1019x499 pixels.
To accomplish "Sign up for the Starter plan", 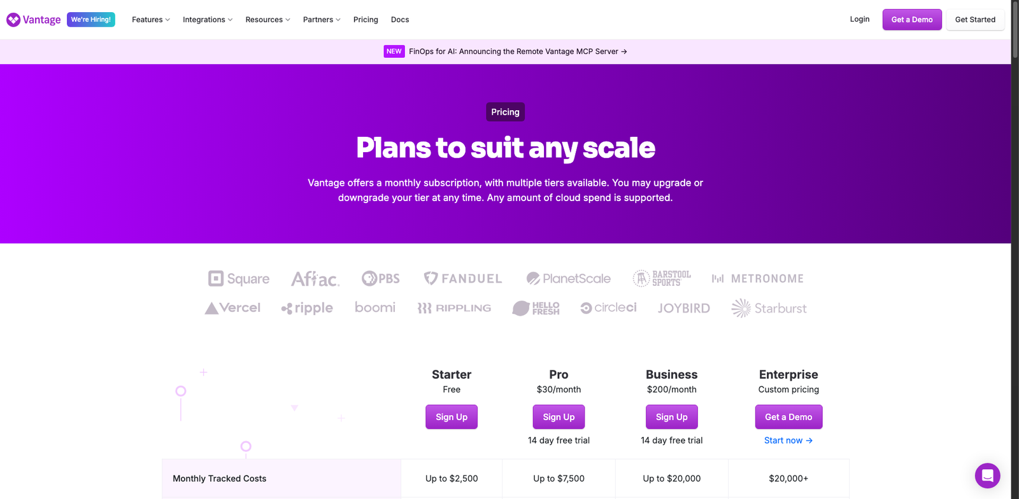I will click(x=452, y=417).
